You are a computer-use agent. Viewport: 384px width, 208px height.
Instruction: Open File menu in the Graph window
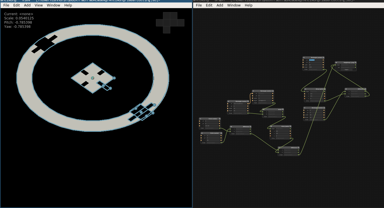[x=199, y=5]
